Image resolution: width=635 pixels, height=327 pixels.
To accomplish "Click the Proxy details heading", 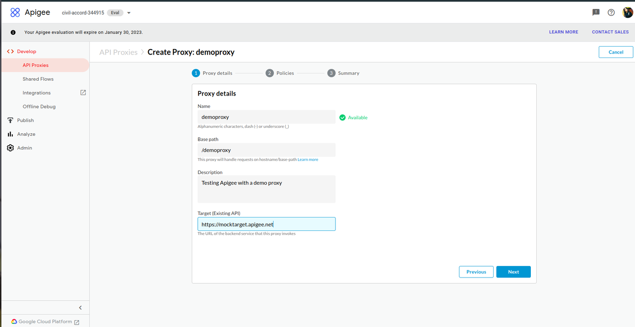I will pyautogui.click(x=217, y=94).
